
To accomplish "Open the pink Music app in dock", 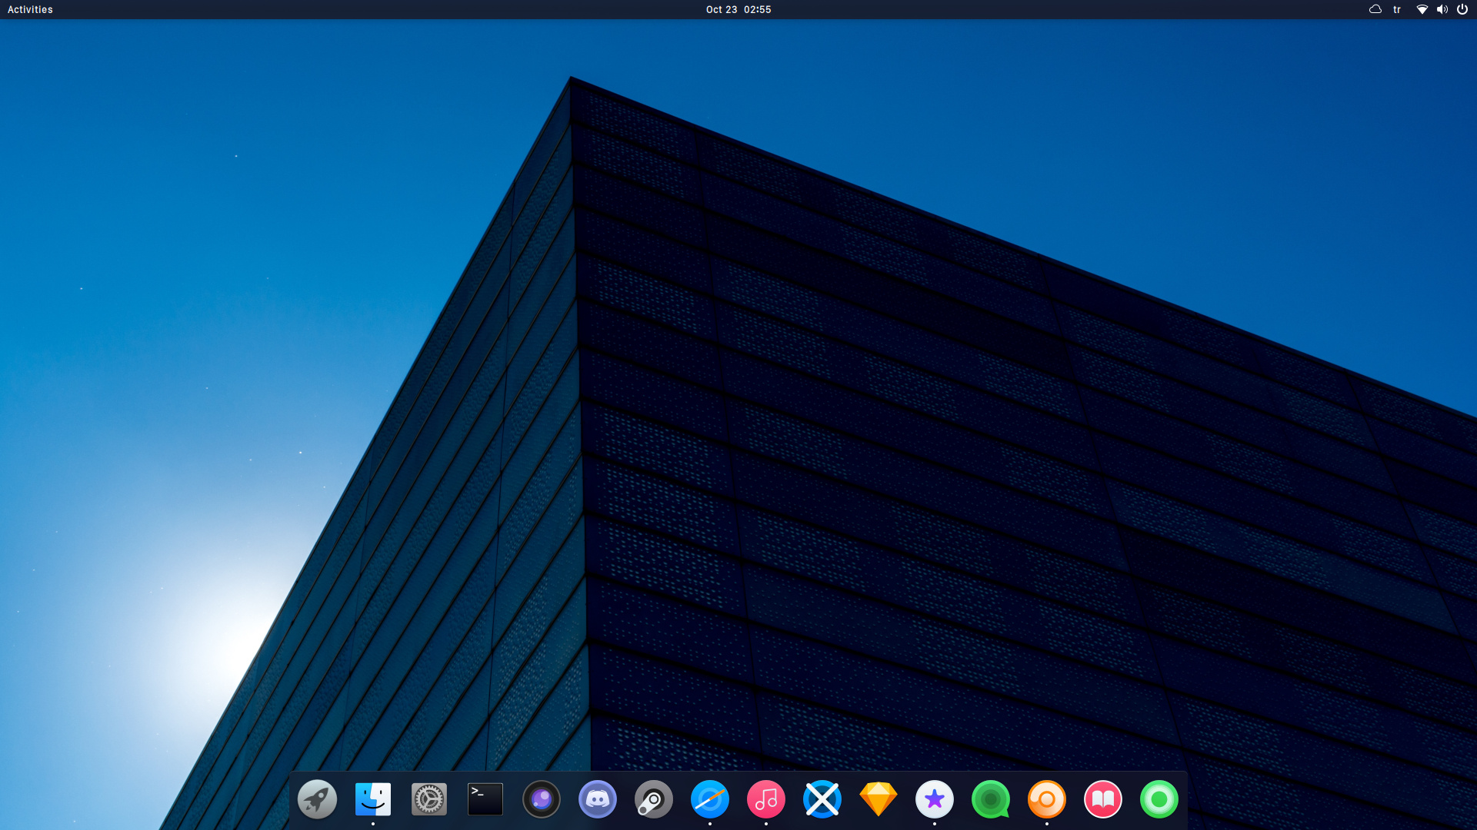I will pos(766,799).
